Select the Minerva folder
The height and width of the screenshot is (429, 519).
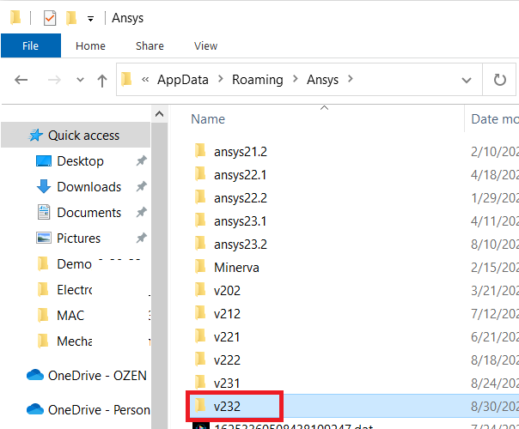point(236,267)
